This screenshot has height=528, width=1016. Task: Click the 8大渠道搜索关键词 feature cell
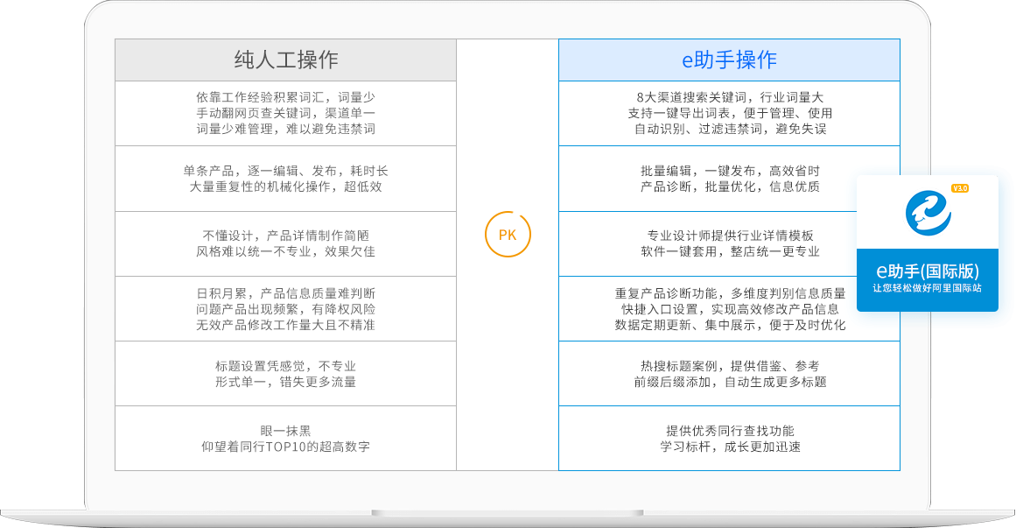[729, 113]
